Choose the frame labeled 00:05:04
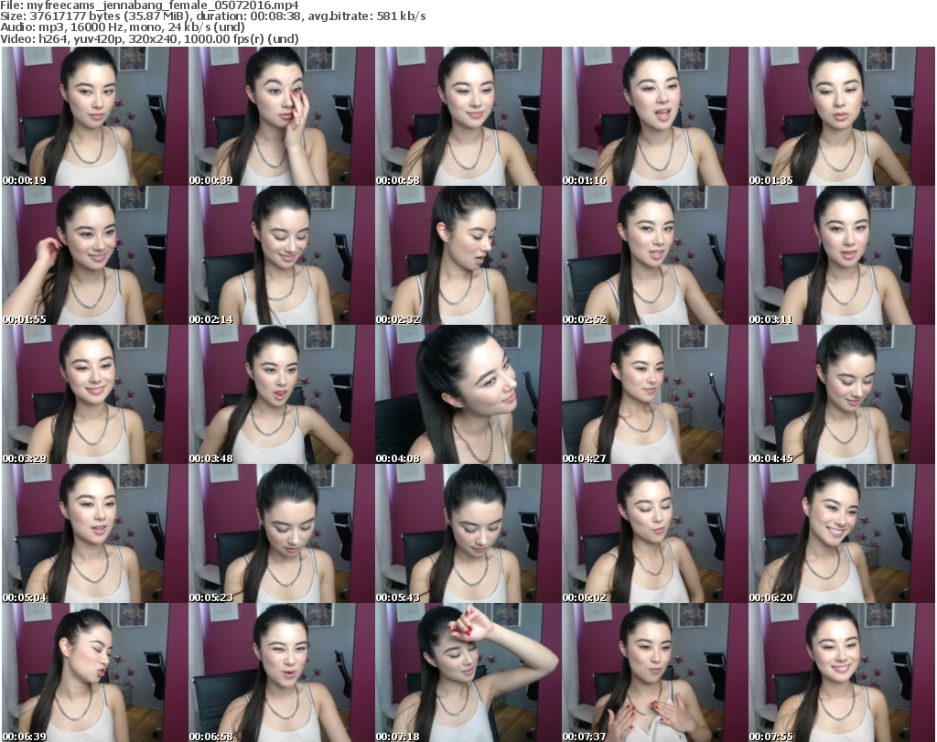The image size is (937, 742). click(x=94, y=533)
